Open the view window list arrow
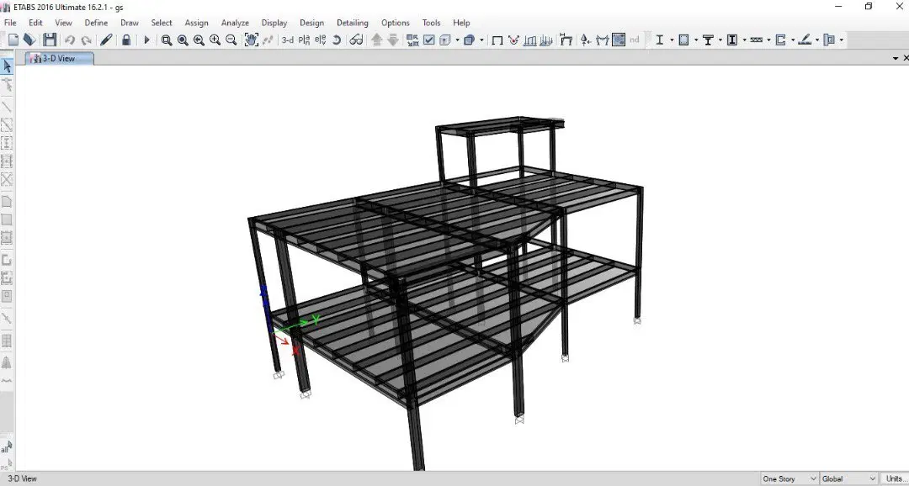Screen dimensions: 909x486 click(x=896, y=59)
